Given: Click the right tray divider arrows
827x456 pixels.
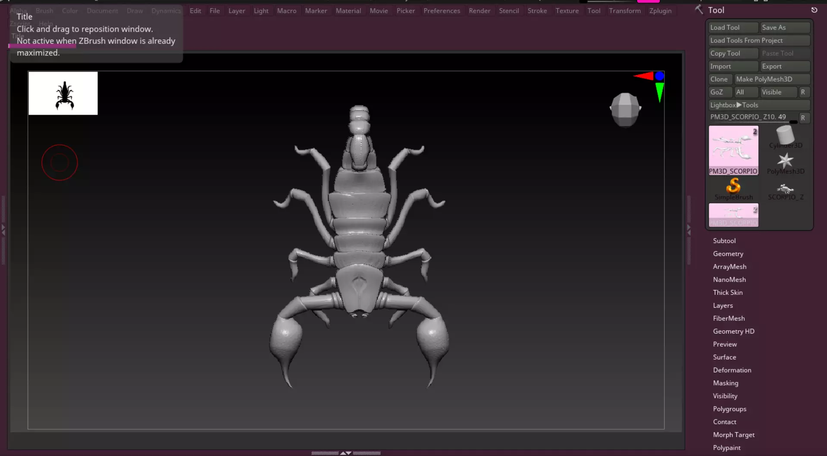Looking at the screenshot, I should pyautogui.click(x=689, y=230).
